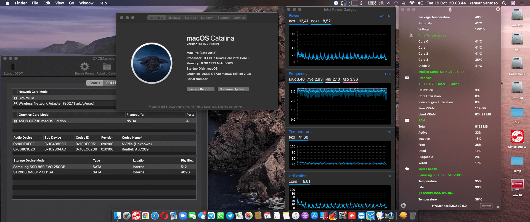Open Spotlight search in menu bar
The width and height of the screenshot is (530, 222).
coord(504,3)
